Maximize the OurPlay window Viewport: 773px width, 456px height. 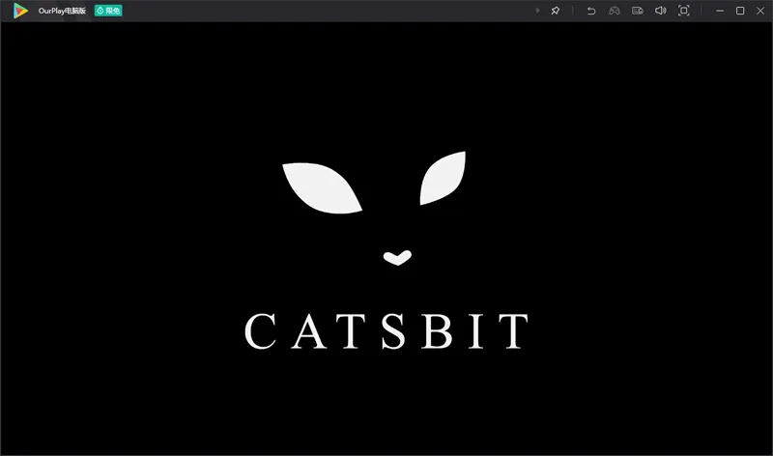(x=740, y=11)
